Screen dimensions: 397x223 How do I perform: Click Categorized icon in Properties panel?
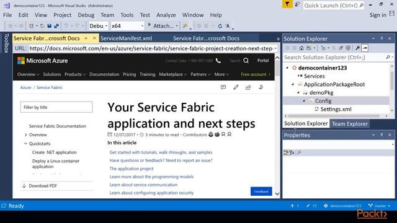(286, 152)
